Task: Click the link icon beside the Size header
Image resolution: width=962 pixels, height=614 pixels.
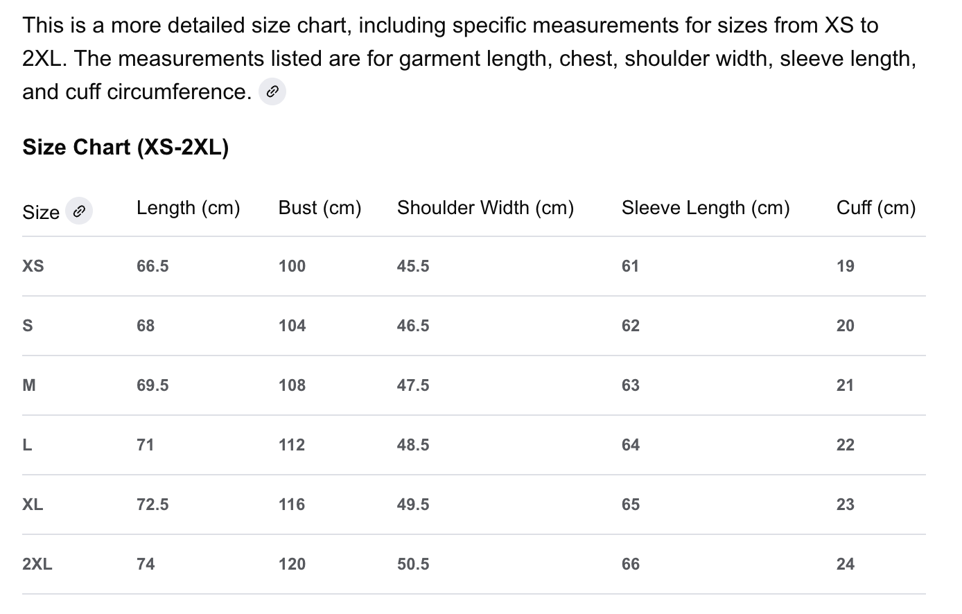Action: 79,211
